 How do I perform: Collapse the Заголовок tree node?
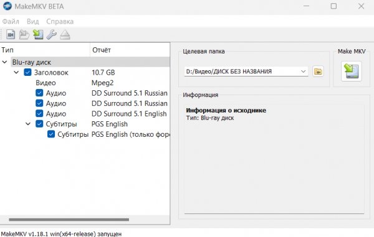point(16,72)
